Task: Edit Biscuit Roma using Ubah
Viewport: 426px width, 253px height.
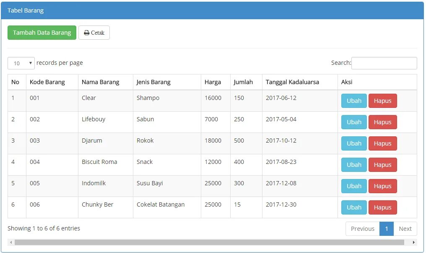Action: [x=354, y=165]
